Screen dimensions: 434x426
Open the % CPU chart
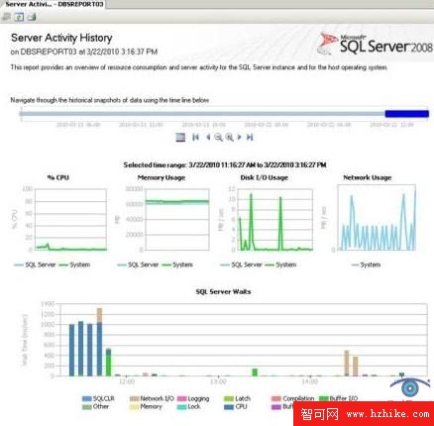(x=70, y=220)
